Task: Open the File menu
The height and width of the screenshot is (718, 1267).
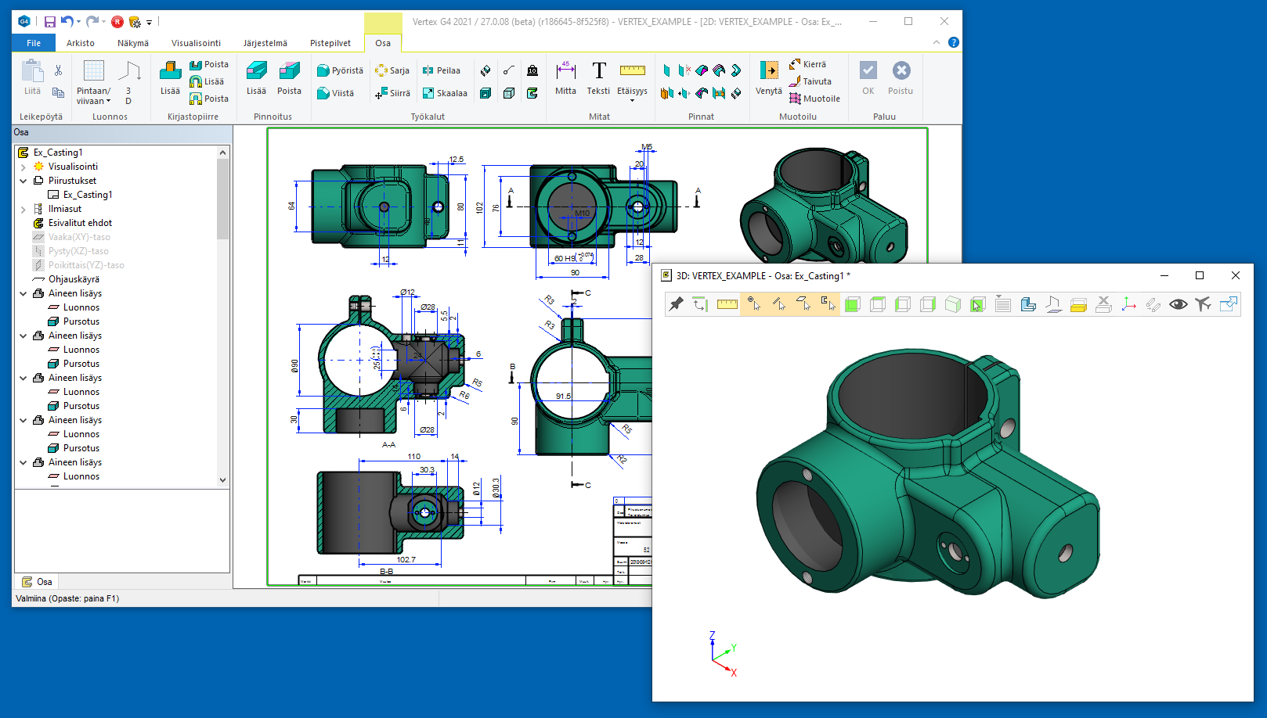Action: click(34, 43)
